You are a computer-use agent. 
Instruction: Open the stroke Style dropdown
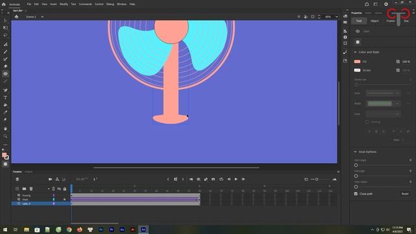click(x=383, y=93)
